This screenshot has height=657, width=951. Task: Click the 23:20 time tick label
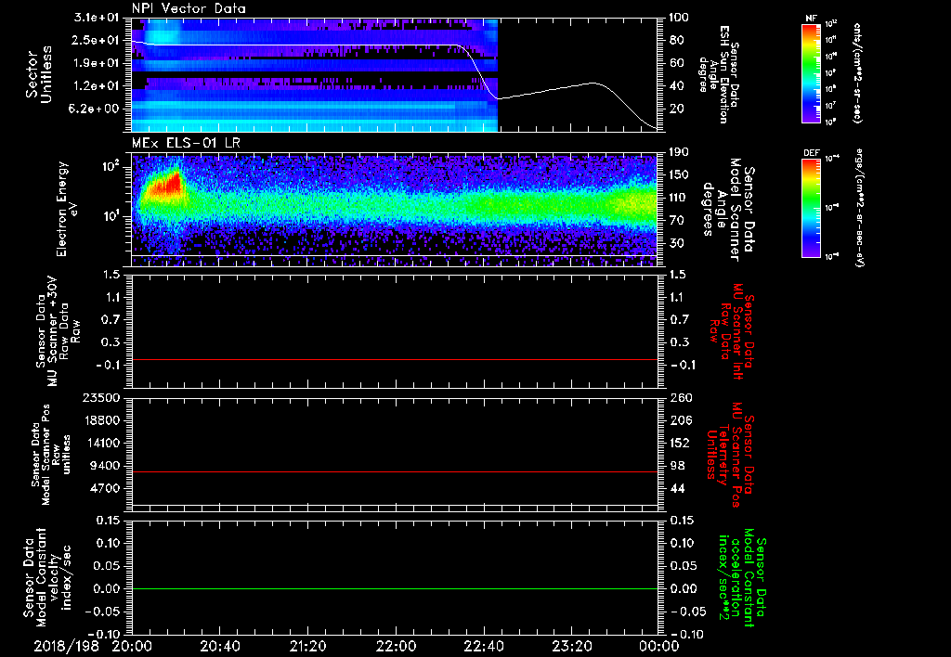571,646
